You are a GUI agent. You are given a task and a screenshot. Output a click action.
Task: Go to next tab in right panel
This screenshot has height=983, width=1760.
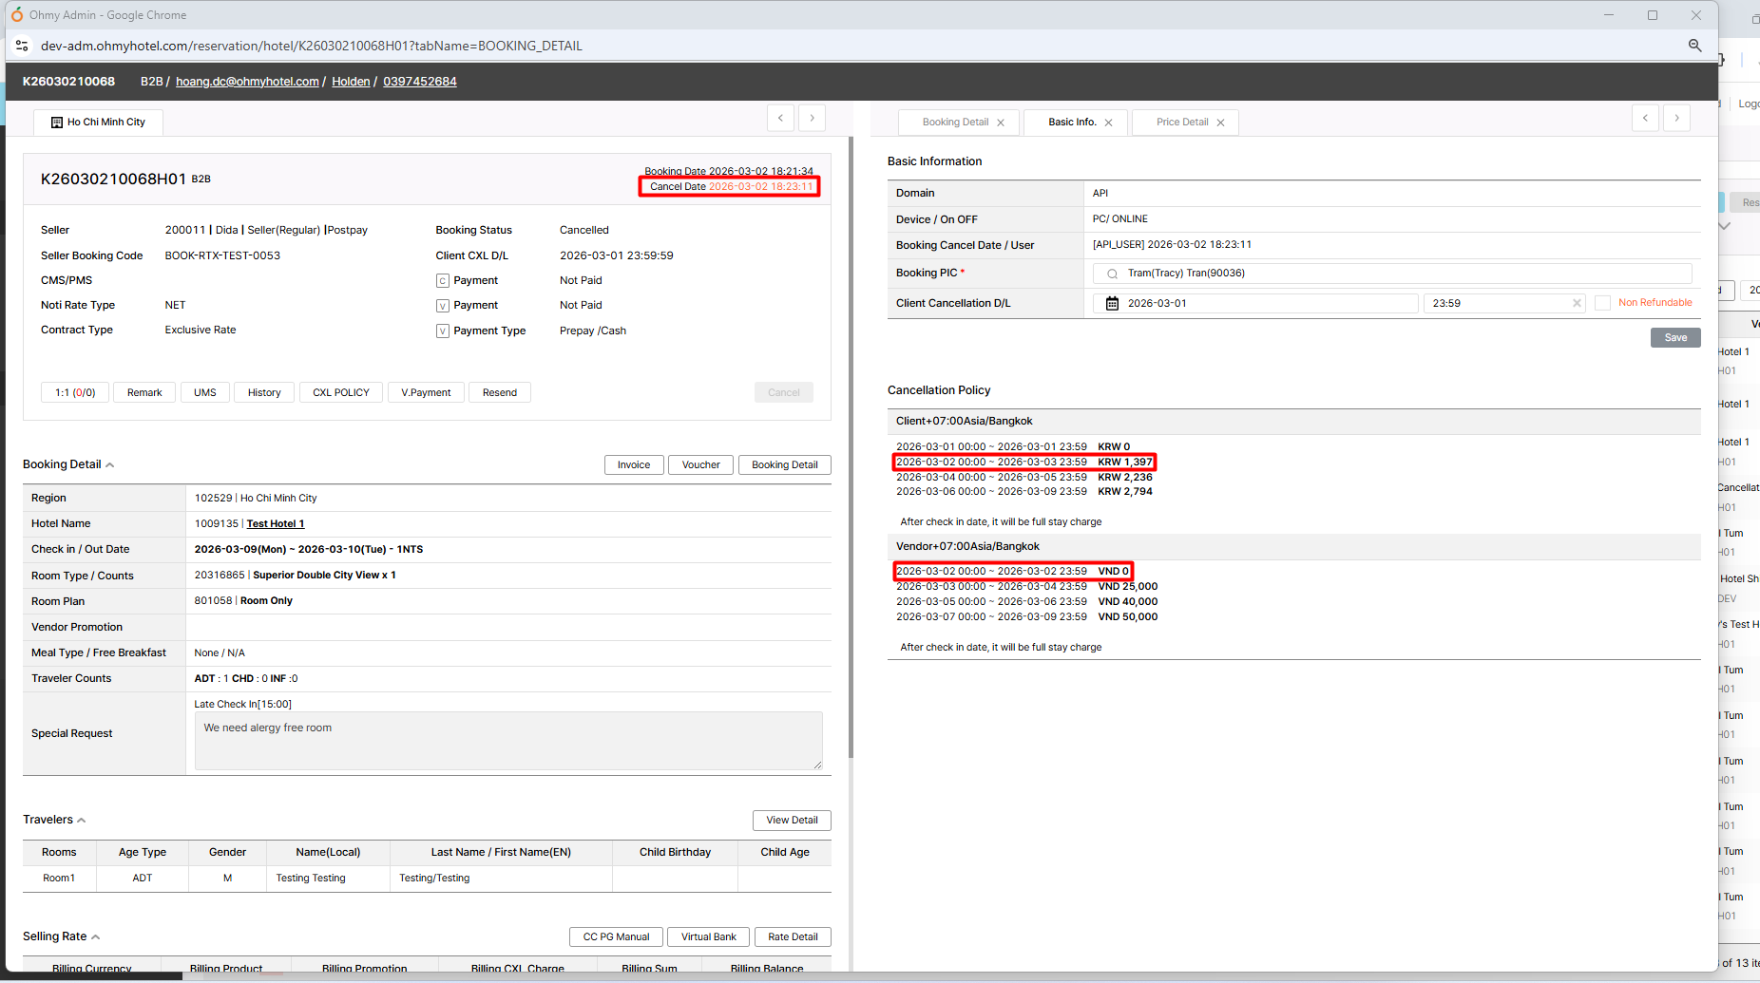click(1676, 118)
